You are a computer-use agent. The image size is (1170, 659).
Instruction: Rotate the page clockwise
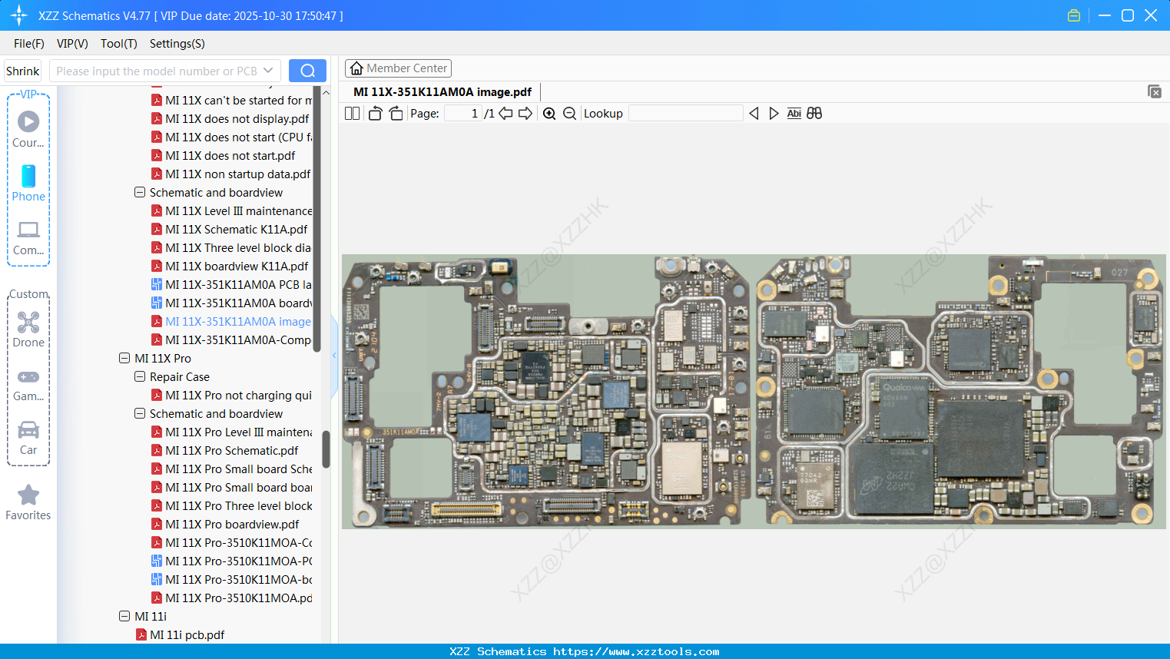(x=396, y=113)
